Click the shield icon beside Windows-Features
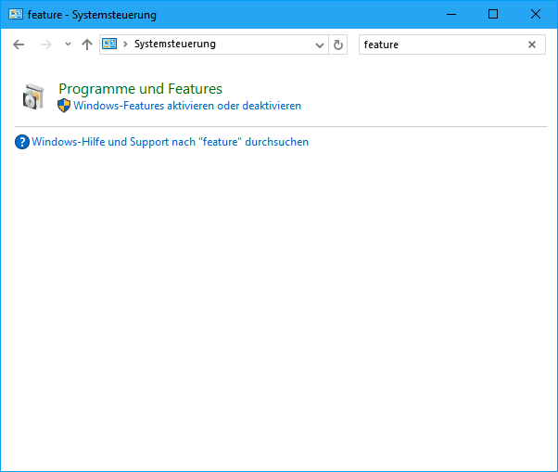Viewport: 558px width, 472px height. click(64, 106)
